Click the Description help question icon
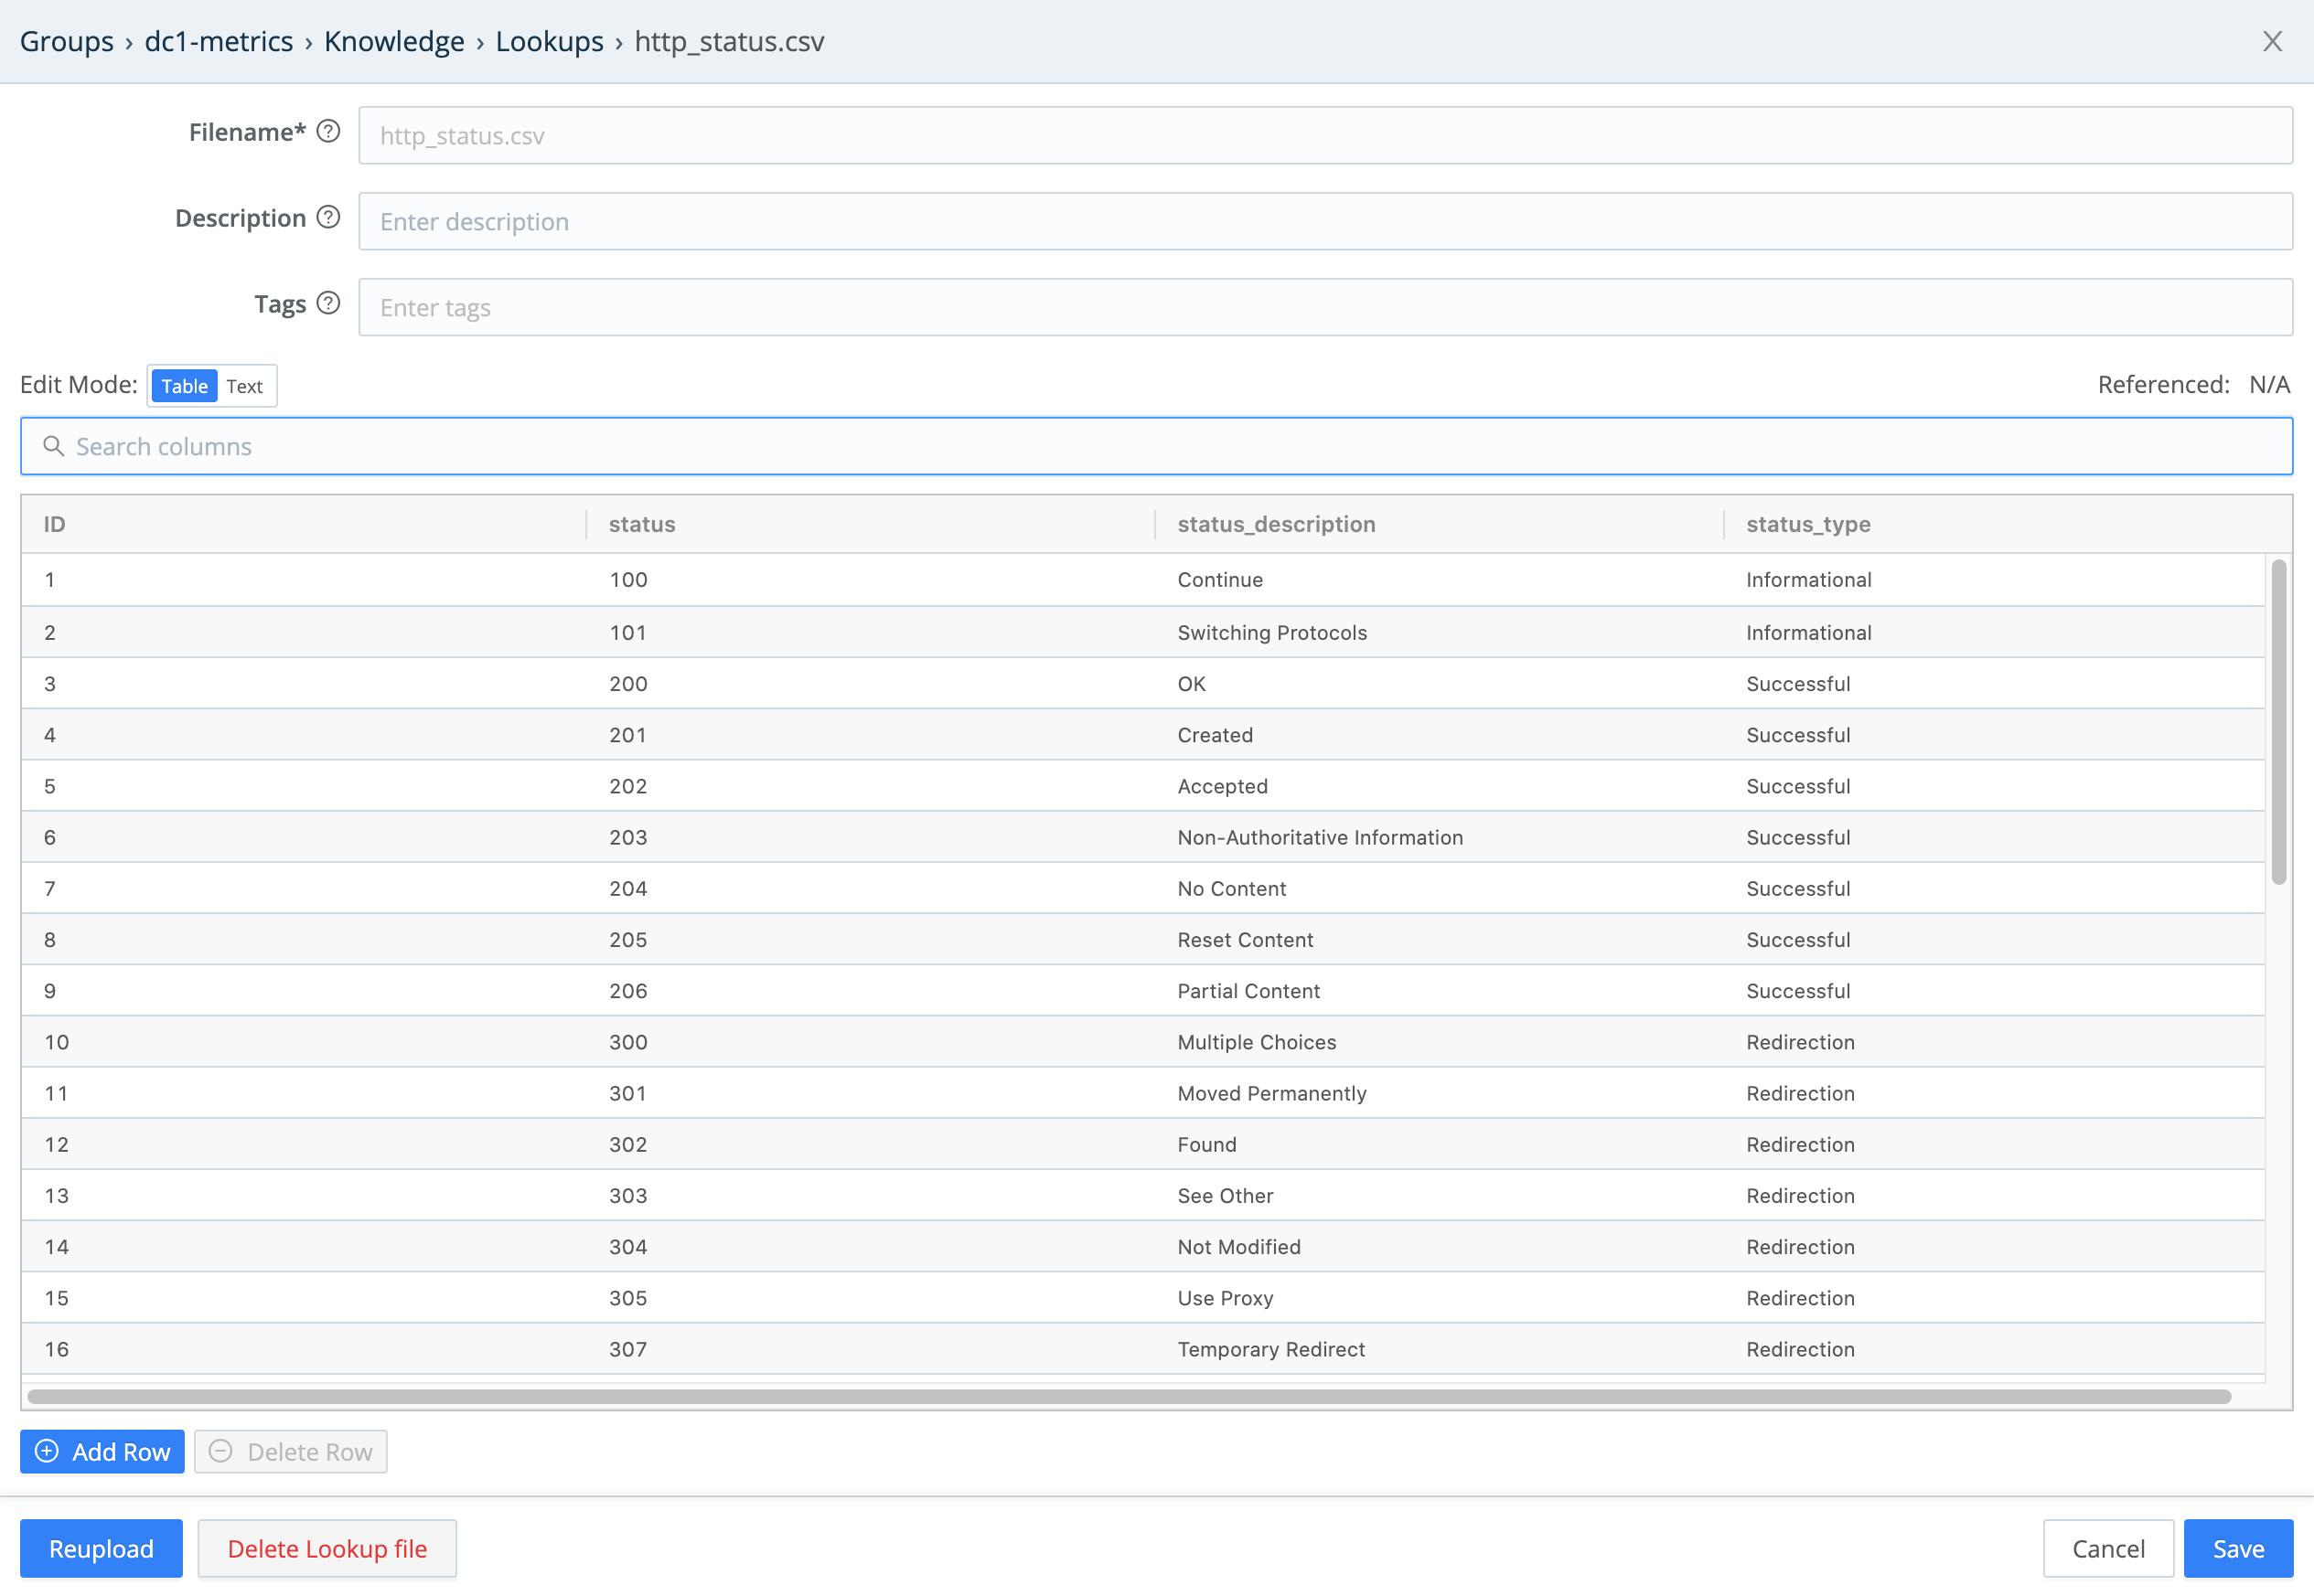2314x1596 pixels. click(328, 218)
